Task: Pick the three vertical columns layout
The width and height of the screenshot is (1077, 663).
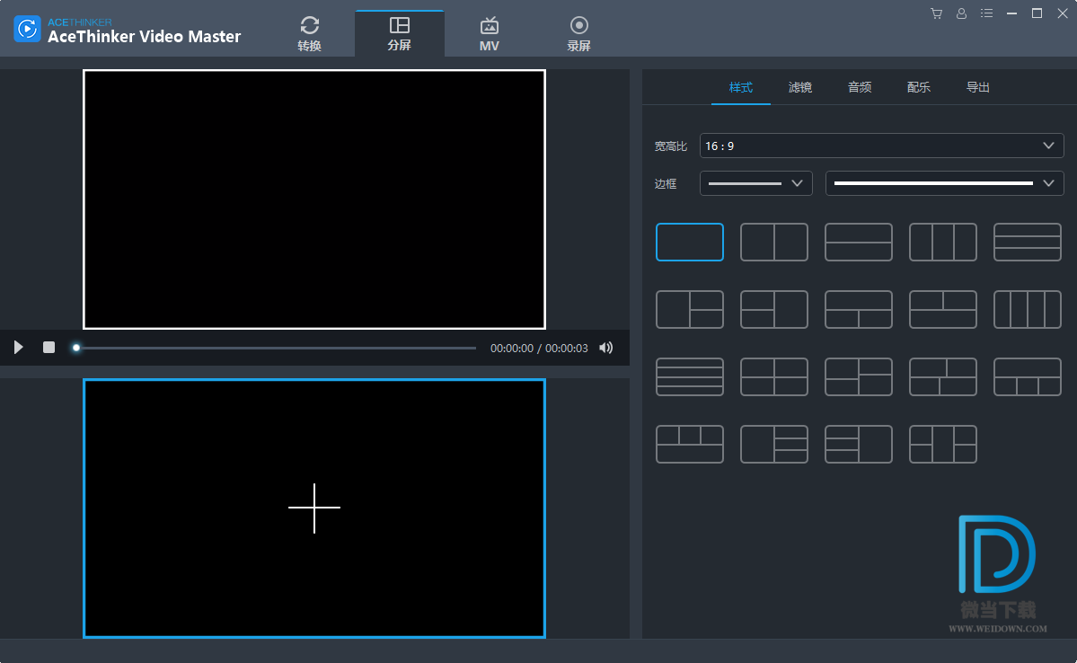Action: point(943,242)
